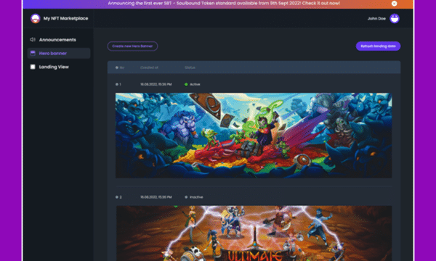The width and height of the screenshot is (436, 261).
Task: Click the Landing View sidebar icon
Action: click(33, 67)
